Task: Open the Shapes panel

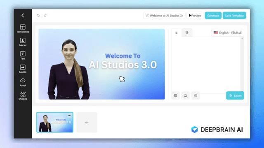Action: pos(23,96)
